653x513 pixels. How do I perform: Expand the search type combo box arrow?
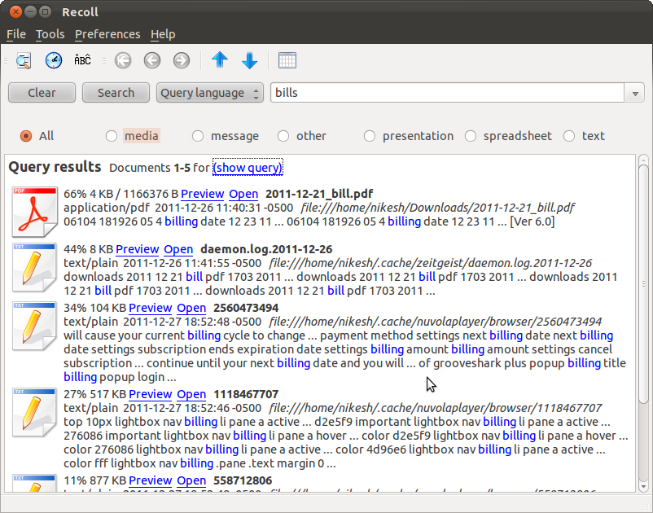[x=256, y=92]
